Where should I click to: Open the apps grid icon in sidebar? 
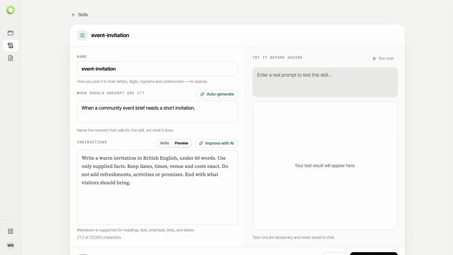pyautogui.click(x=10, y=231)
